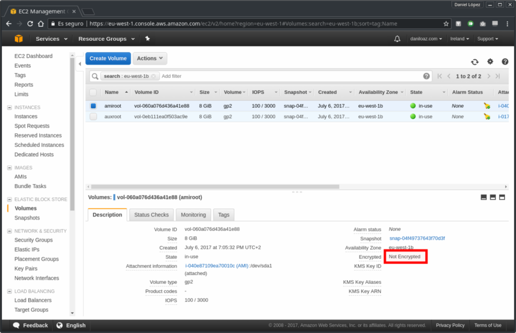Screen dimensions: 516x333
Task: Click the Create Volume button
Action: (108, 59)
